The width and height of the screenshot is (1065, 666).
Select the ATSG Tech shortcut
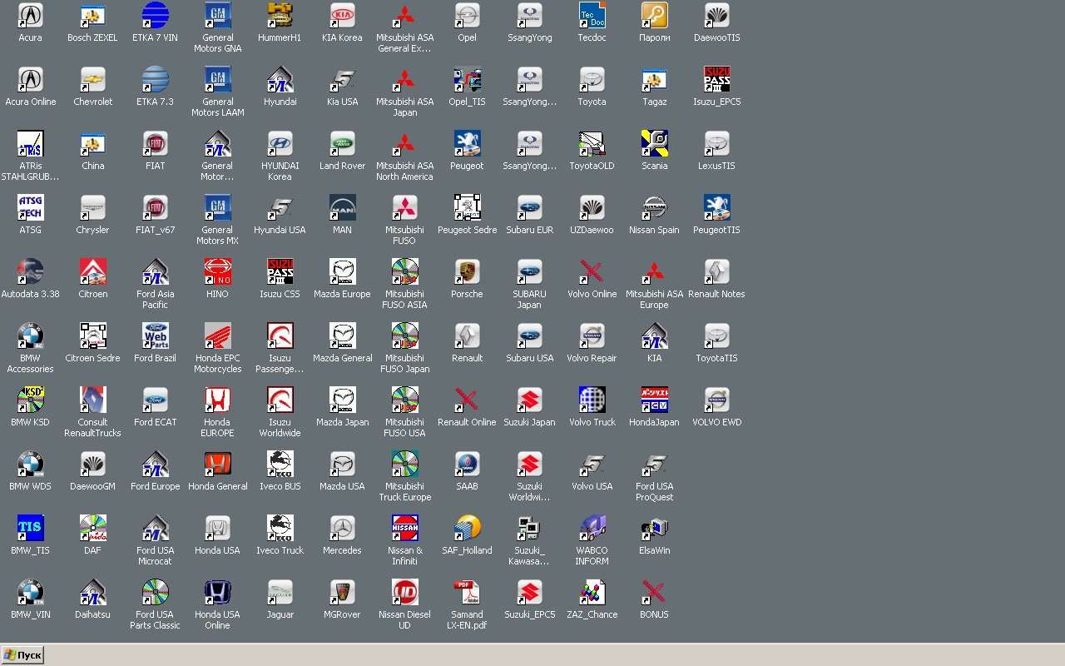point(30,207)
